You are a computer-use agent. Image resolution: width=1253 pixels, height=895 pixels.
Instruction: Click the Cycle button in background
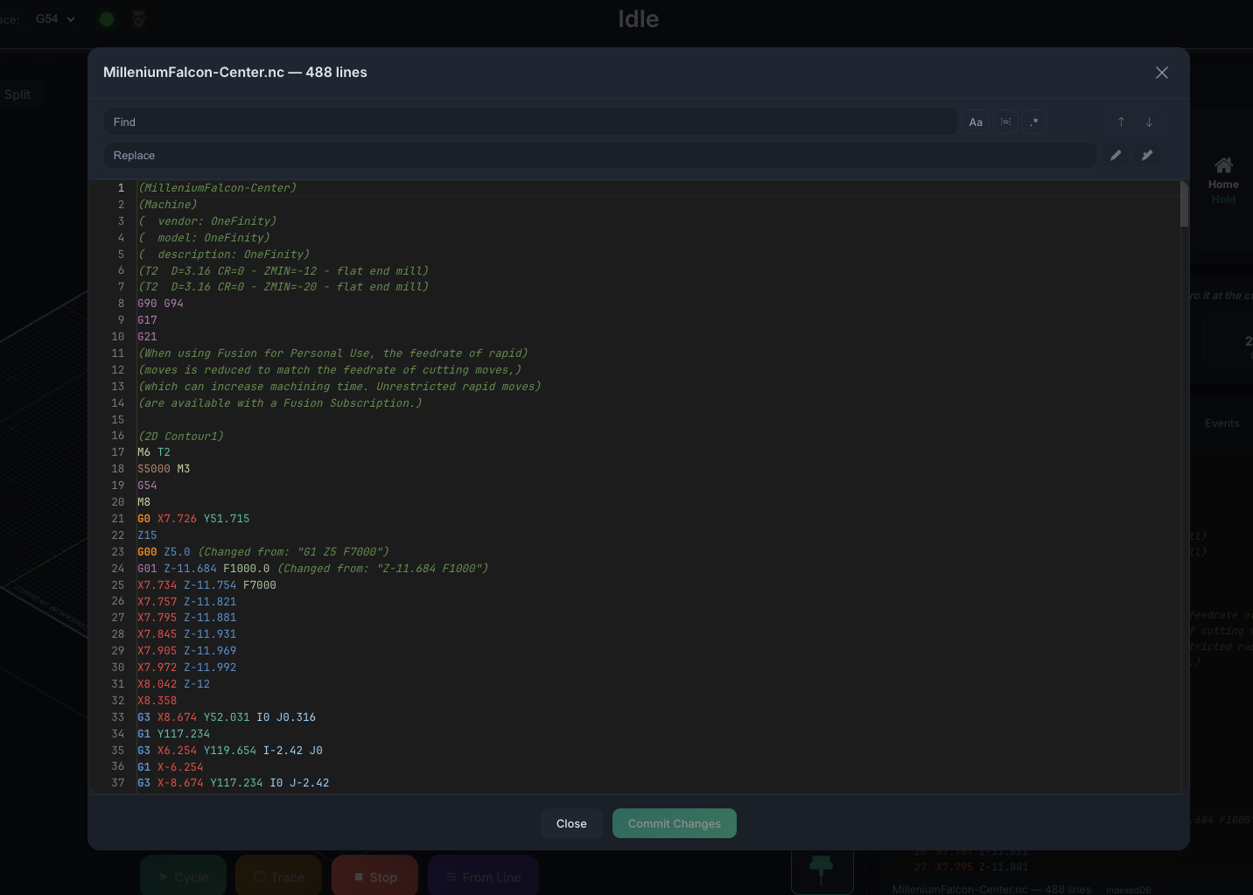183,877
